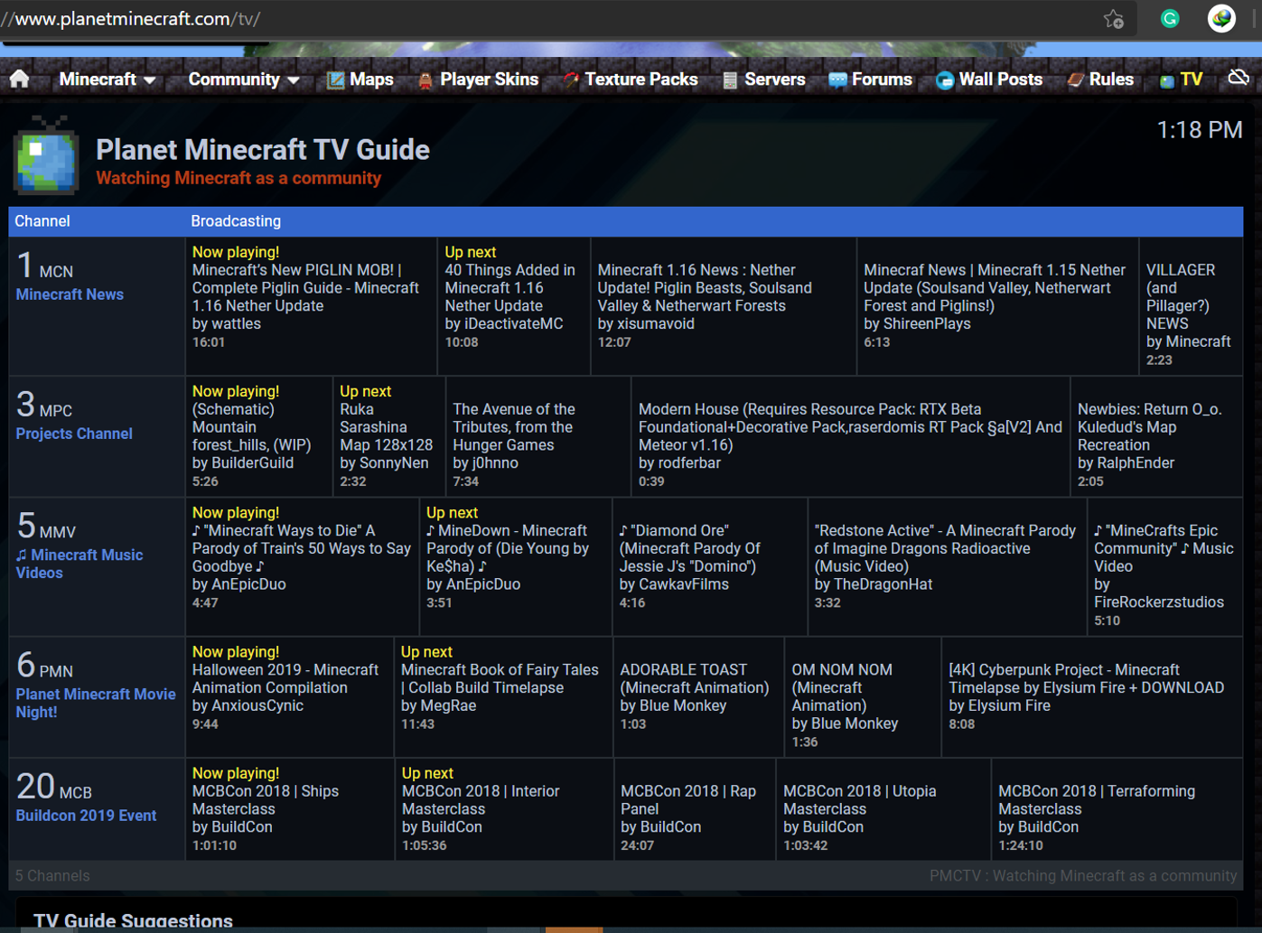Go to Texture Packs

pyautogui.click(x=640, y=79)
